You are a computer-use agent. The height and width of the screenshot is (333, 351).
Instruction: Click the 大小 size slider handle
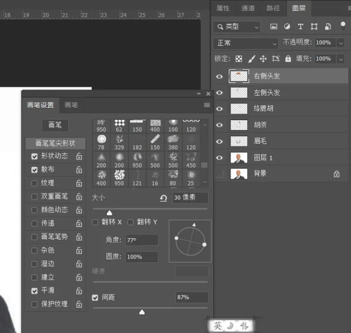(109, 213)
